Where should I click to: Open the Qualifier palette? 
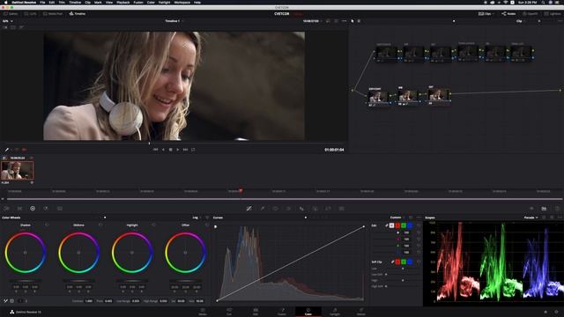pos(263,209)
